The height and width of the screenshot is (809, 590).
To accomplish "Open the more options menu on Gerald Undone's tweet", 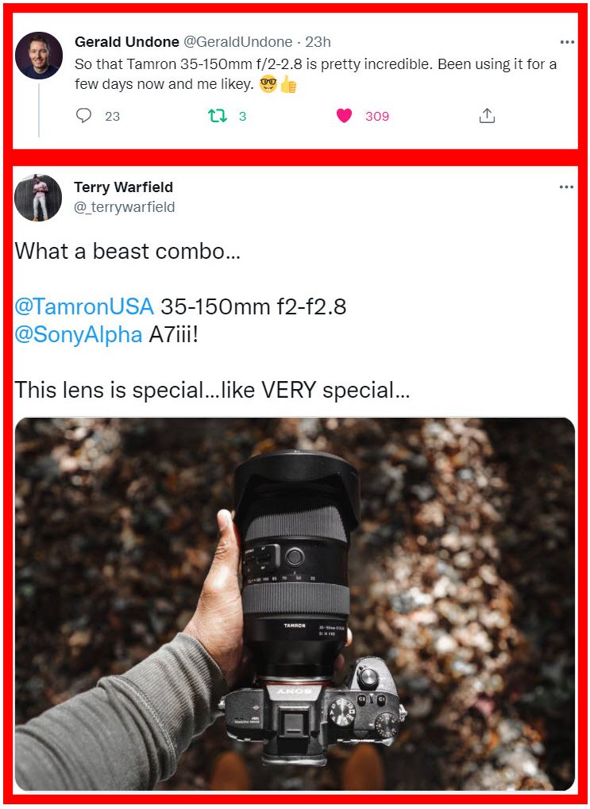I will click(x=566, y=42).
